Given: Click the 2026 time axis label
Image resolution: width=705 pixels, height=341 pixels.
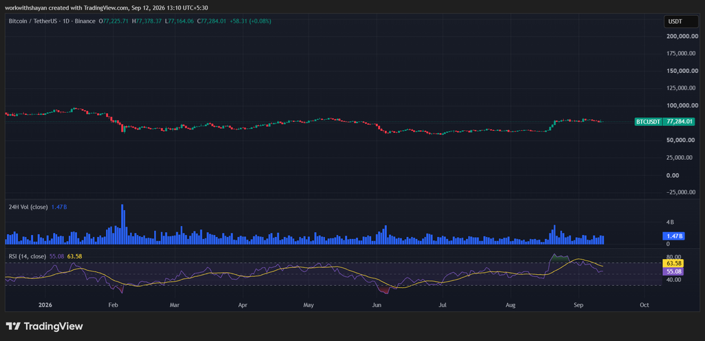Looking at the screenshot, I should tap(45, 305).
